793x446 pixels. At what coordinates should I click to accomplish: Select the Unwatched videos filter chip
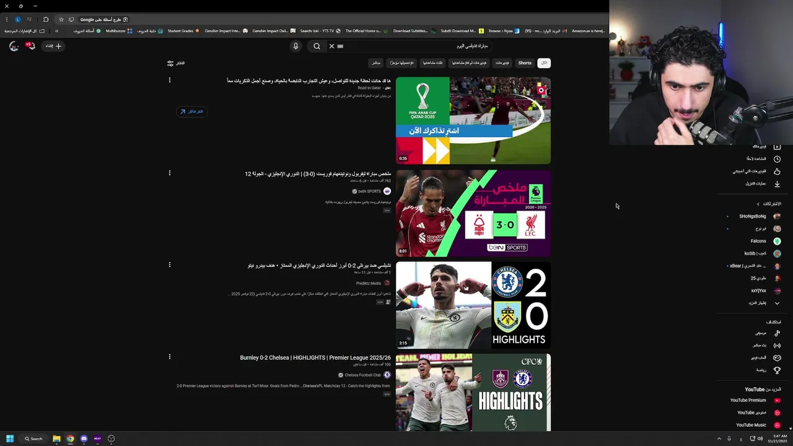click(x=469, y=63)
